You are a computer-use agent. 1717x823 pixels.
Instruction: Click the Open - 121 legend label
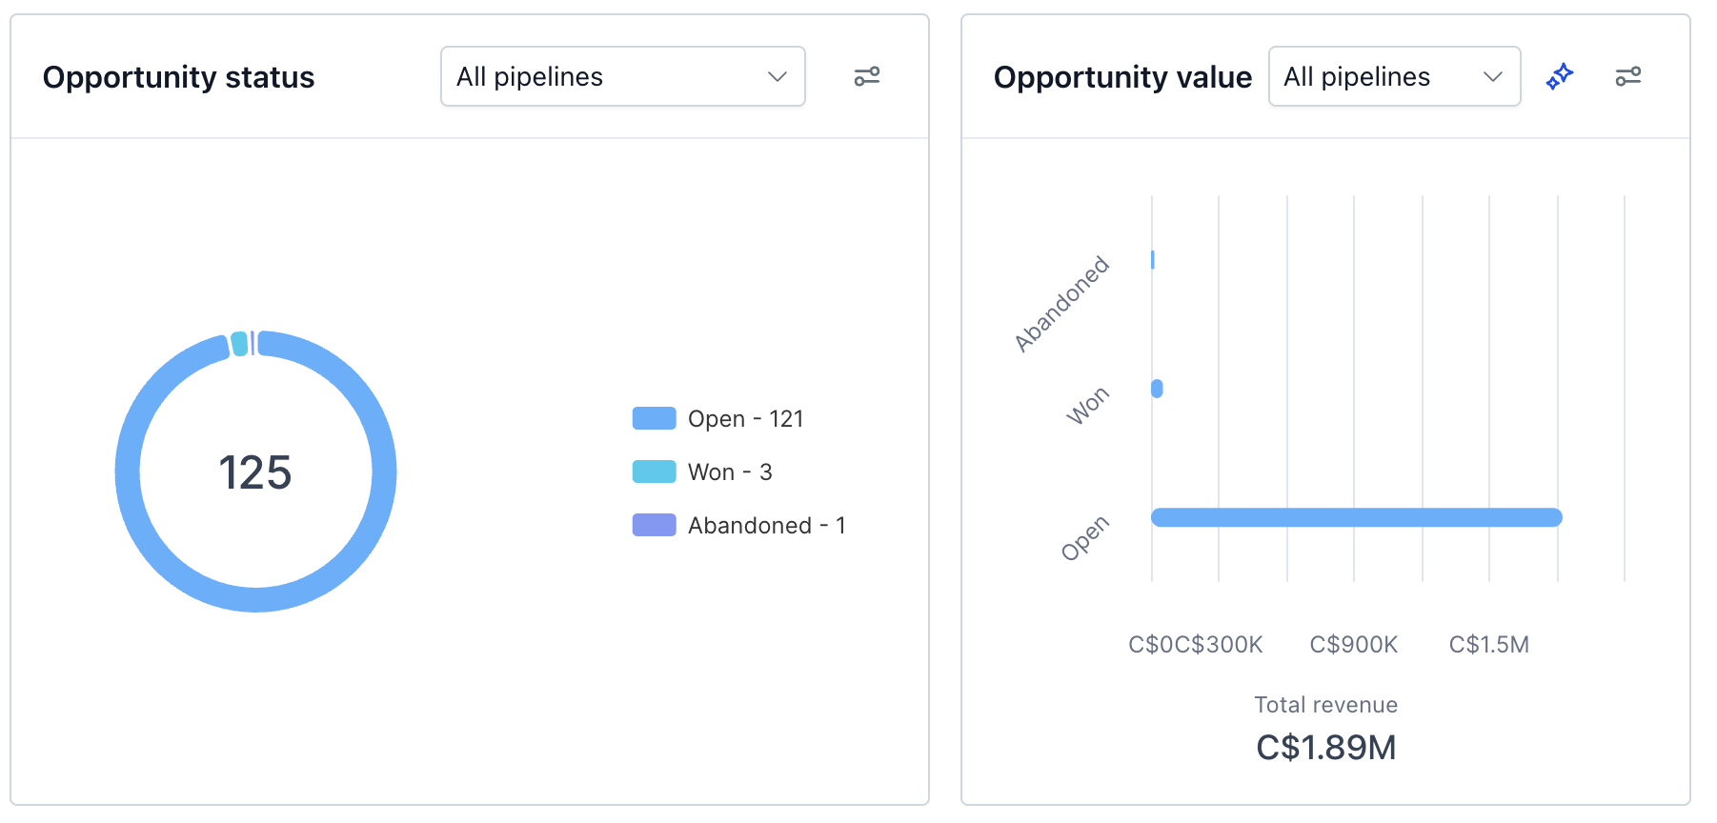pos(746,419)
